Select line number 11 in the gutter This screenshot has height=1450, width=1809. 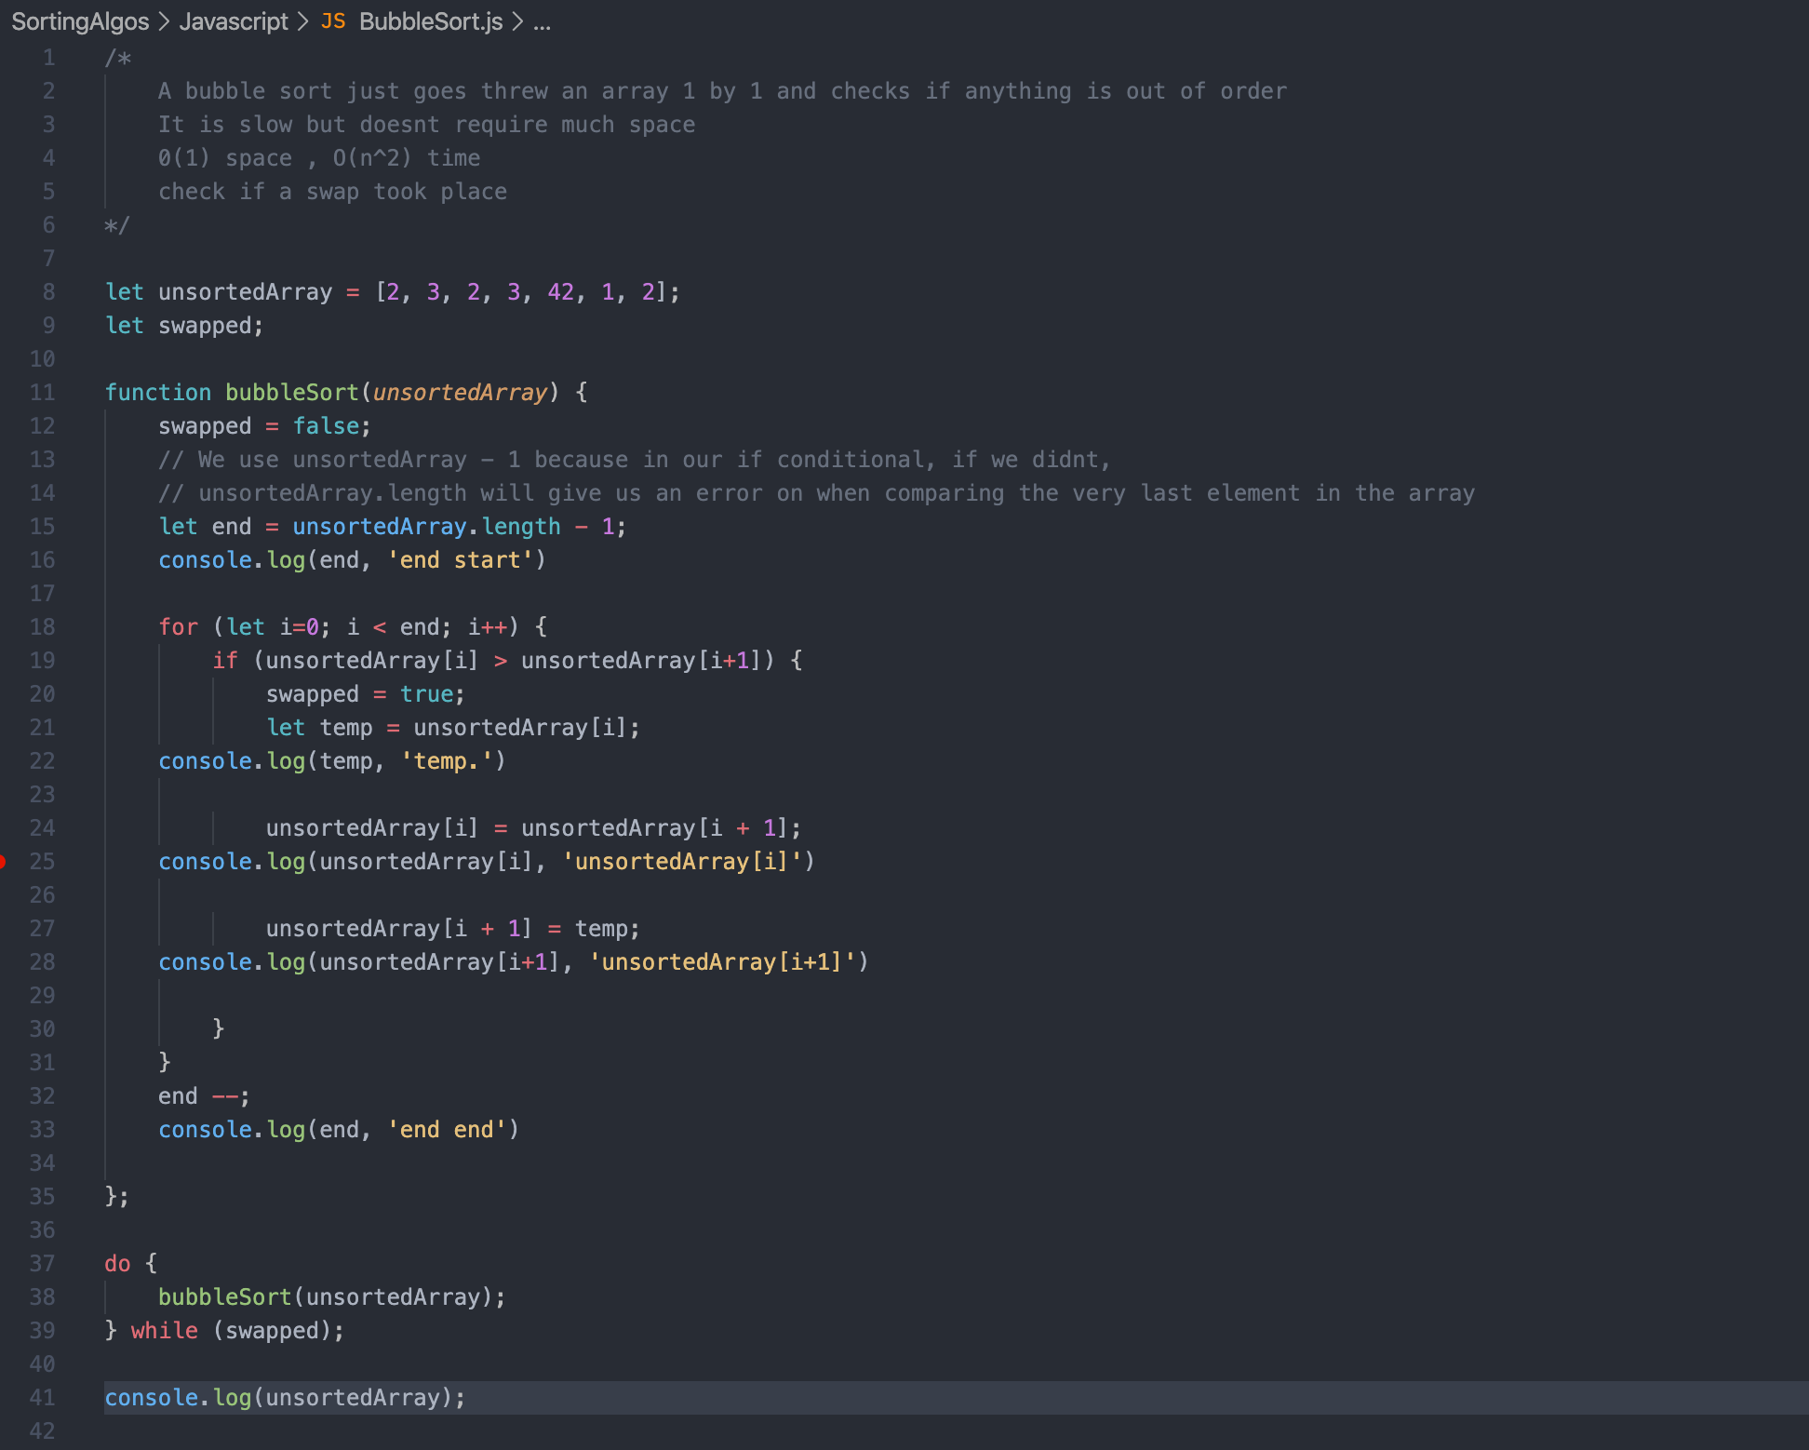[x=43, y=393]
